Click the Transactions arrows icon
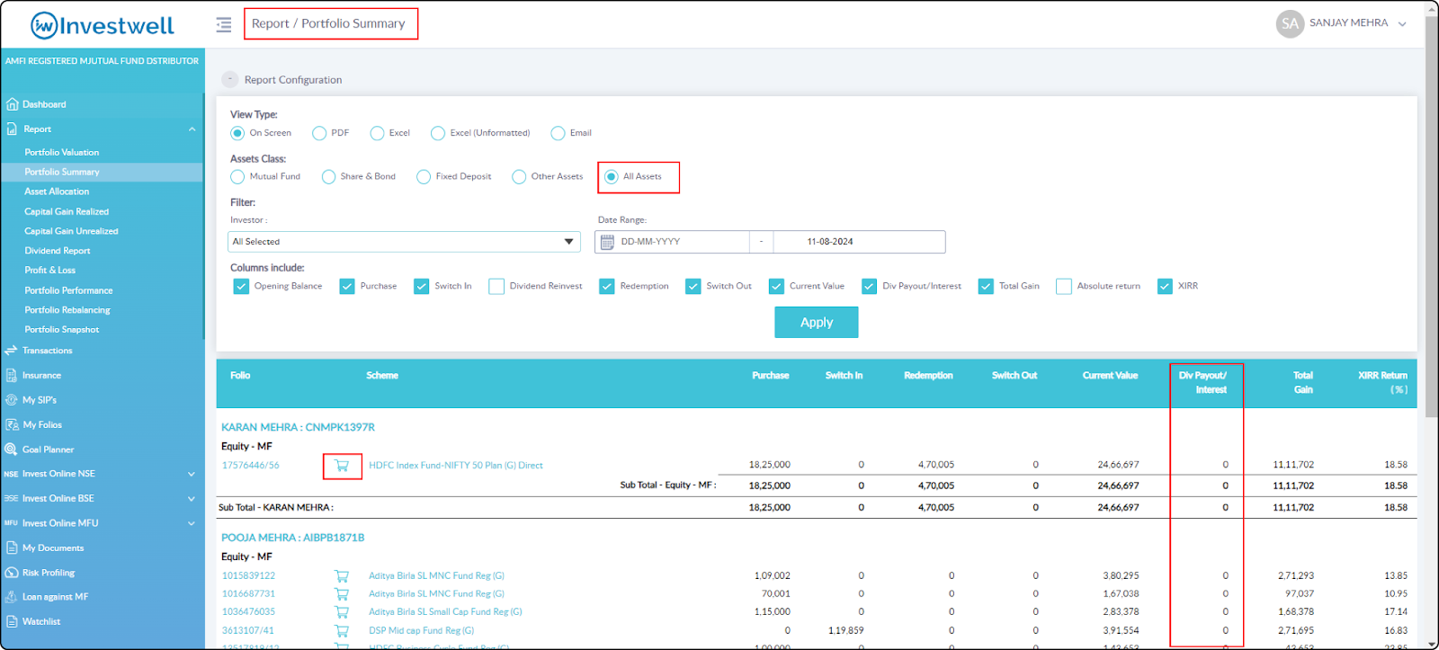 [x=11, y=351]
